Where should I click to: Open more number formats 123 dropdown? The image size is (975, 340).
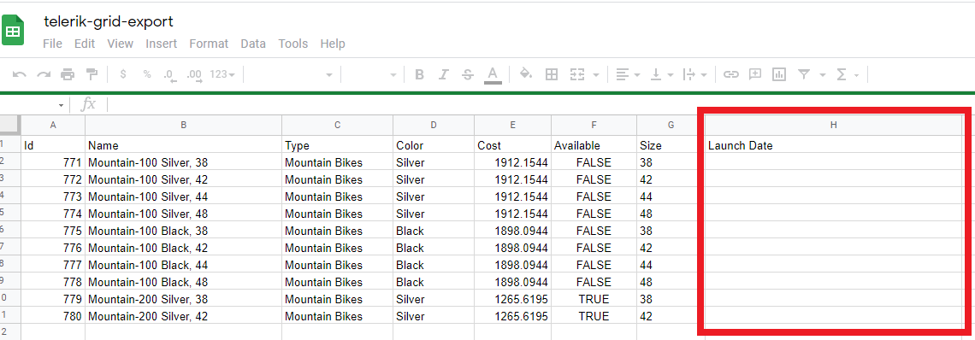pyautogui.click(x=222, y=74)
